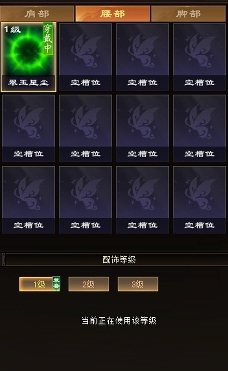Select the first empty slot in the second row
This screenshot has width=228, height=371.
click(x=28, y=129)
